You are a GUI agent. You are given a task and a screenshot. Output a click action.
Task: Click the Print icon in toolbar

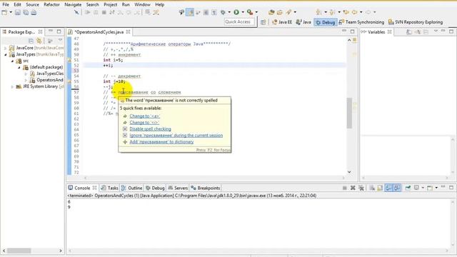click(34, 12)
